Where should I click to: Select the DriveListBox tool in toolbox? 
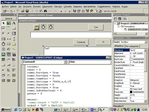(9, 44)
